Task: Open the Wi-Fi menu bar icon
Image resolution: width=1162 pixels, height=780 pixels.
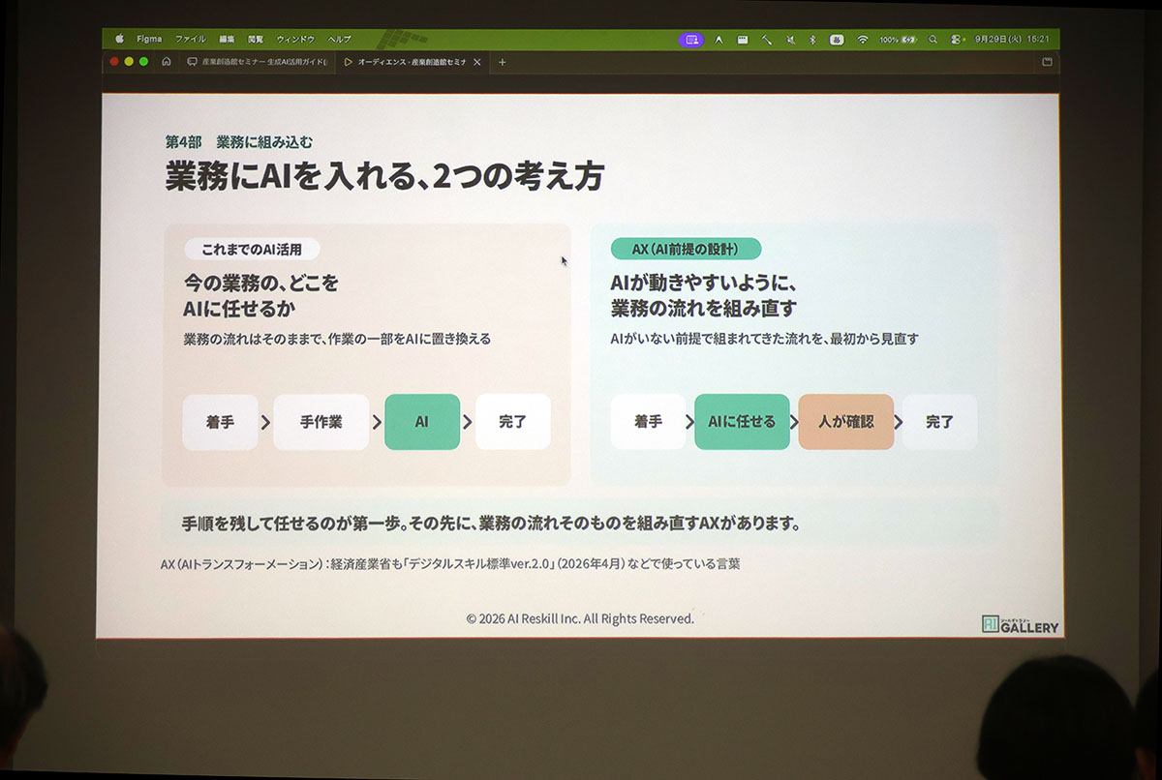Action: (862, 40)
